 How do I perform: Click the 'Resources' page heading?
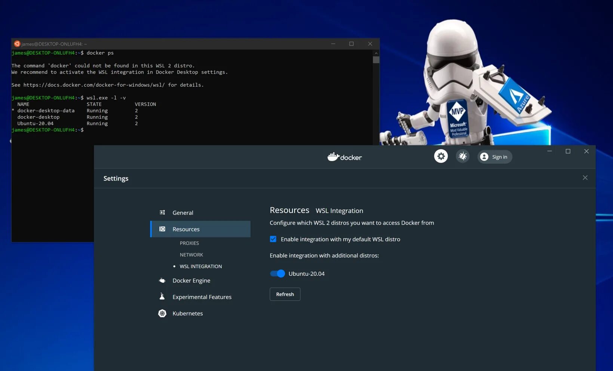click(x=289, y=210)
